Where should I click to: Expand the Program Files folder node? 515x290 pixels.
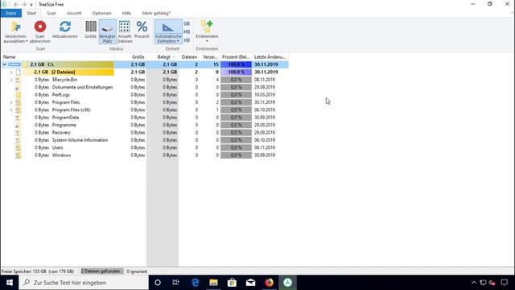coord(11,102)
